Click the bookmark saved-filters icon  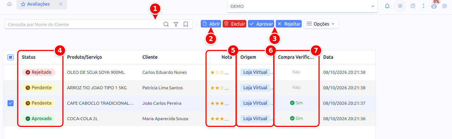(x=186, y=24)
